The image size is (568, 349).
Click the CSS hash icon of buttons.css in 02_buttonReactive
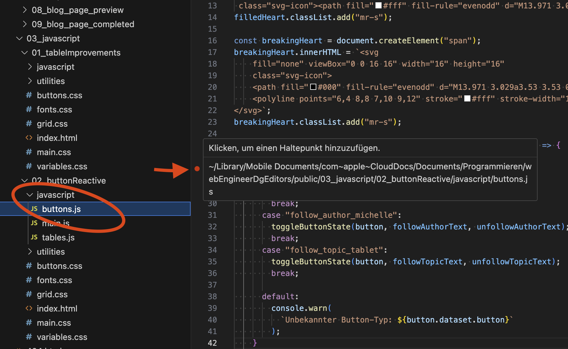(x=29, y=266)
